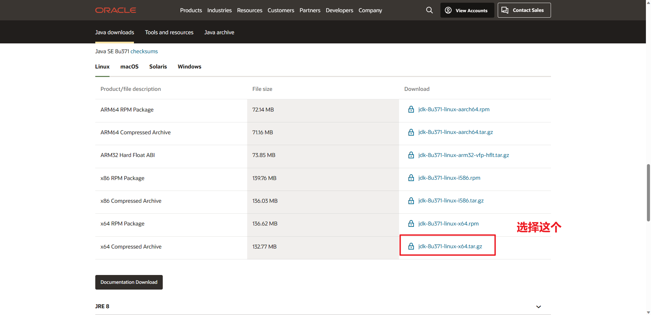
Task: Click lock icon for jdk-8u371-linux-i586.rpm
Action: (411, 178)
